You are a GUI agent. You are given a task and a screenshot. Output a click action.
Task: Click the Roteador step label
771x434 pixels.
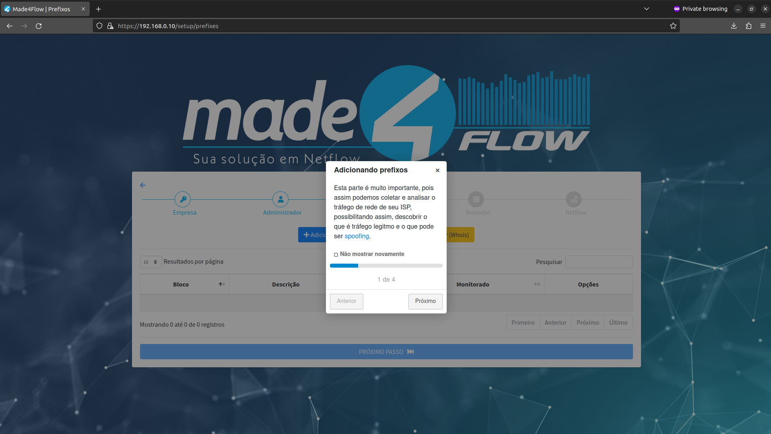click(478, 213)
